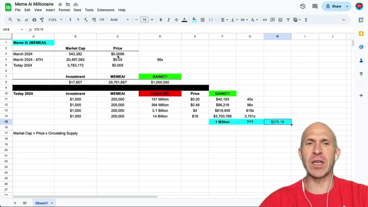
Task: Toggle bold formatting
Action: pyautogui.click(x=161, y=20)
